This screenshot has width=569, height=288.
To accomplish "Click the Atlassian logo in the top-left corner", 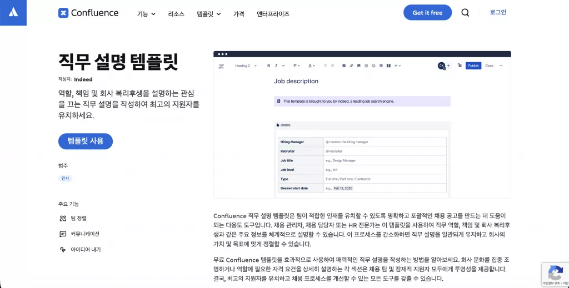I will [x=13, y=13].
